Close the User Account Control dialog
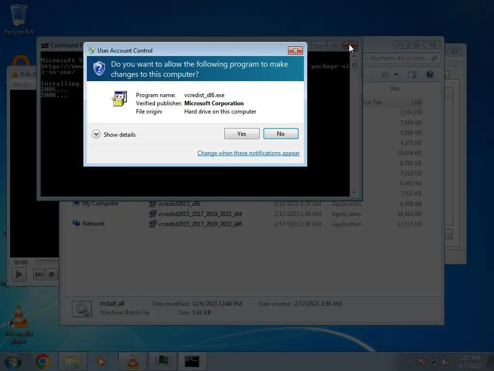The width and height of the screenshot is (494, 371). 295,50
